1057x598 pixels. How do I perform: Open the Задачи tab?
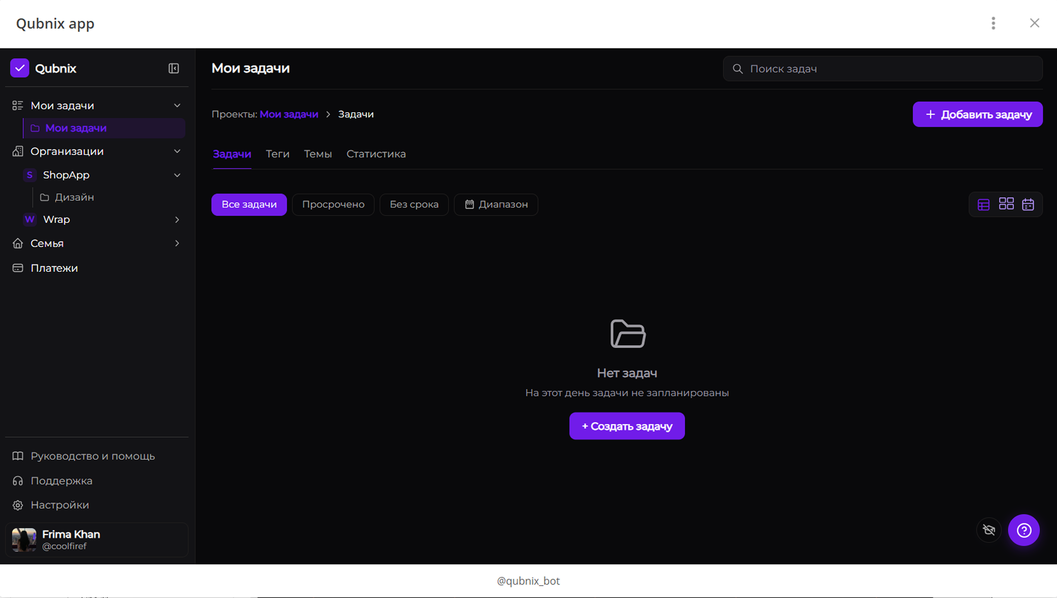(x=232, y=154)
